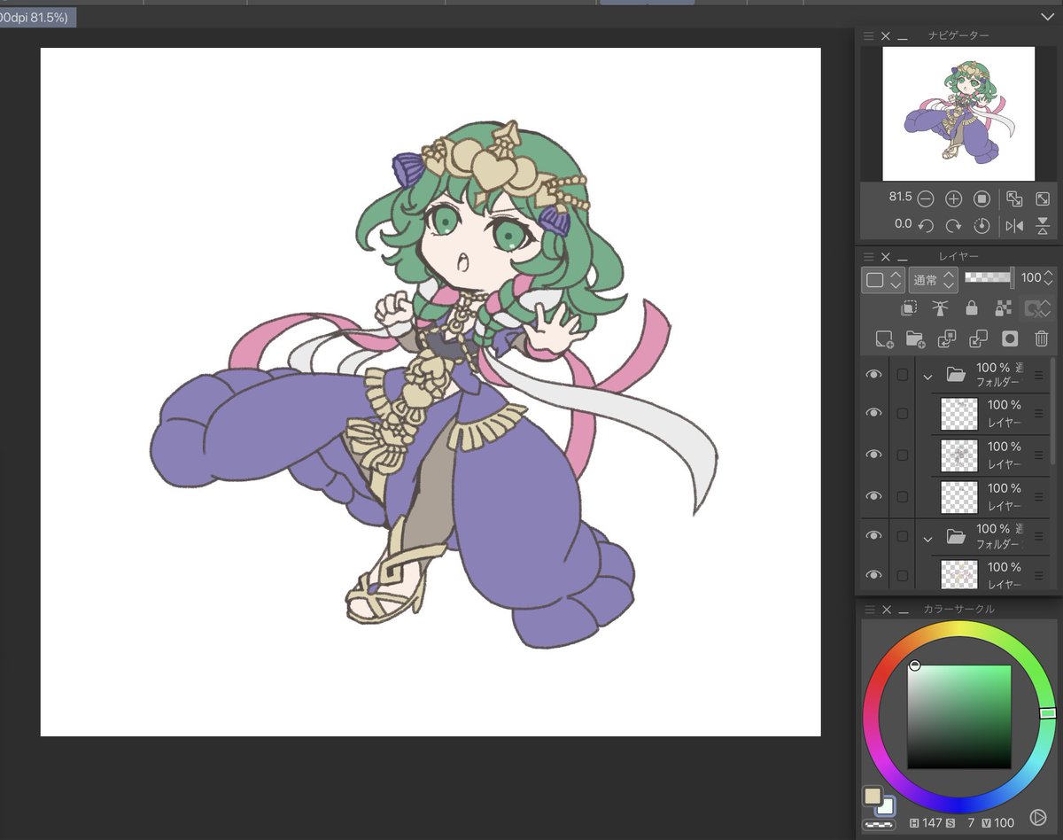The image size is (1063, 840).
Task: Click the Navigator preview thumbnail
Action: click(x=958, y=114)
